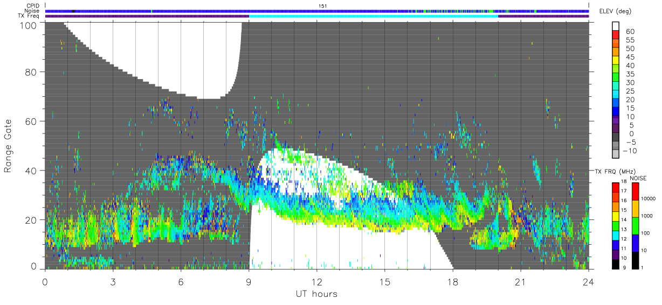Click the Noise row label
This screenshot has height=305, width=662.
[x=32, y=11]
